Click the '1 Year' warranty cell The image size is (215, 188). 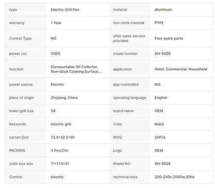[56, 23]
